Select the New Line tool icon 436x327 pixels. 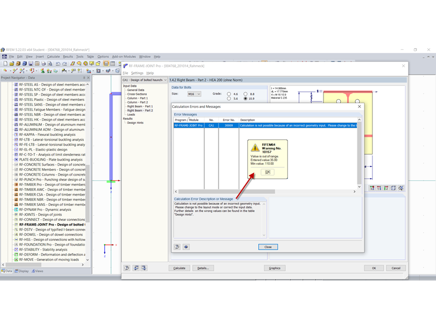point(15,71)
